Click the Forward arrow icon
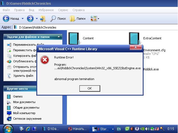The image size is (178, 133). (x=30, y=19)
